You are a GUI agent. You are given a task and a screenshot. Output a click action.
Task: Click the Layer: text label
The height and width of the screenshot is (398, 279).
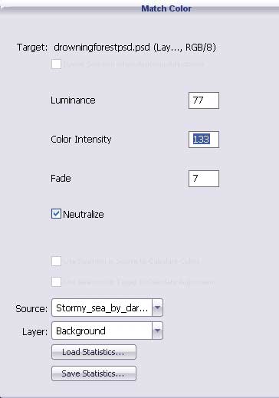coord(34,332)
